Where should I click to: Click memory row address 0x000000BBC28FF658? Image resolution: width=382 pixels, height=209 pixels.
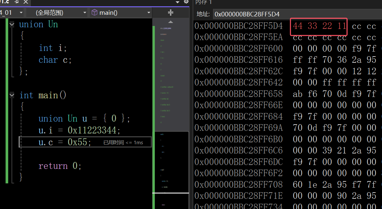(239, 94)
